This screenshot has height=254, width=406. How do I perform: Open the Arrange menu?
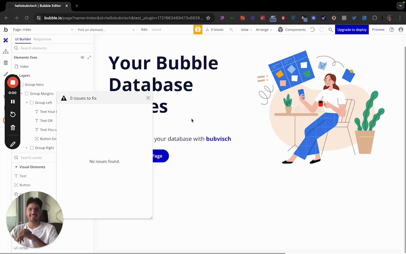click(264, 30)
